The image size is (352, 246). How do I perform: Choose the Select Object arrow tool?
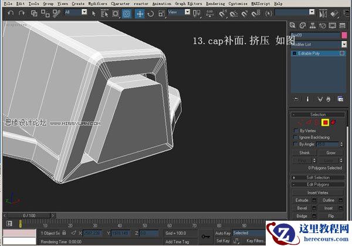94,14
